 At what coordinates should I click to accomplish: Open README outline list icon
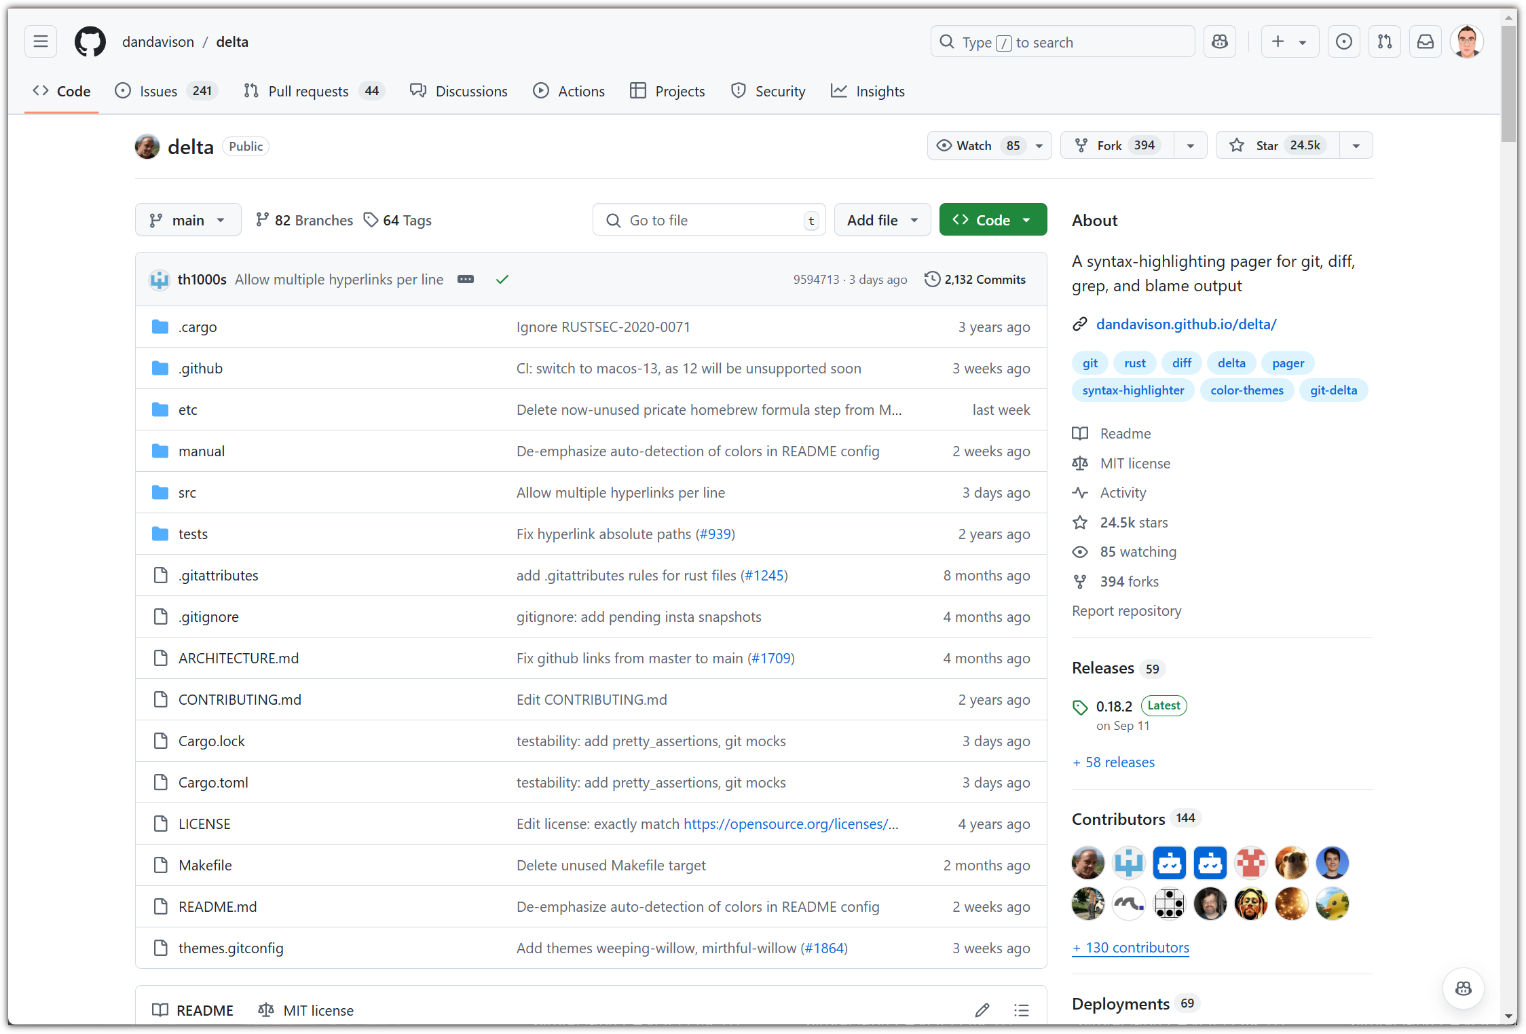pyautogui.click(x=1022, y=1010)
